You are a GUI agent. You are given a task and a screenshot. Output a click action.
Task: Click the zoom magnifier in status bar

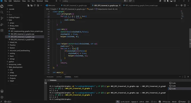coord(118,102)
